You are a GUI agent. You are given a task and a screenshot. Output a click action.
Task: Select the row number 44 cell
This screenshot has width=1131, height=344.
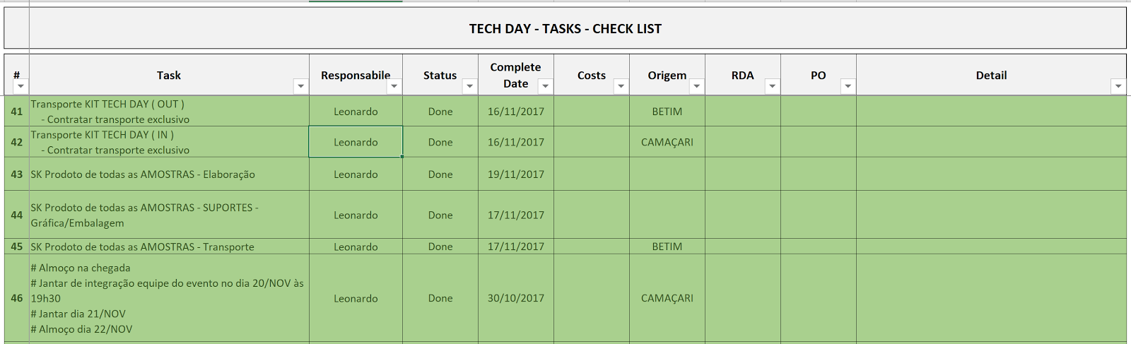[x=17, y=215]
